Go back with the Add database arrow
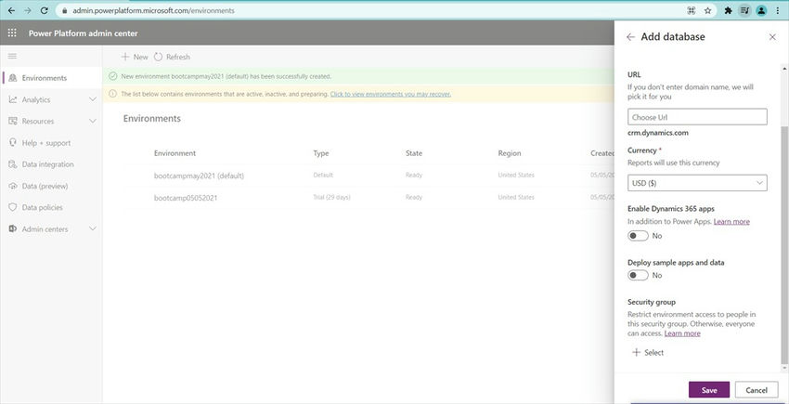Viewport: 789px width, 404px height. [630, 37]
